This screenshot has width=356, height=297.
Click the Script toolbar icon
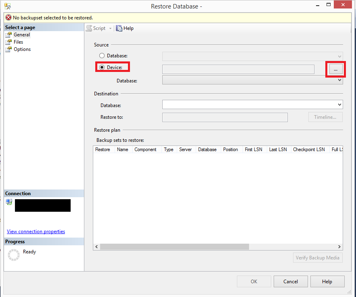pyautogui.click(x=89, y=28)
